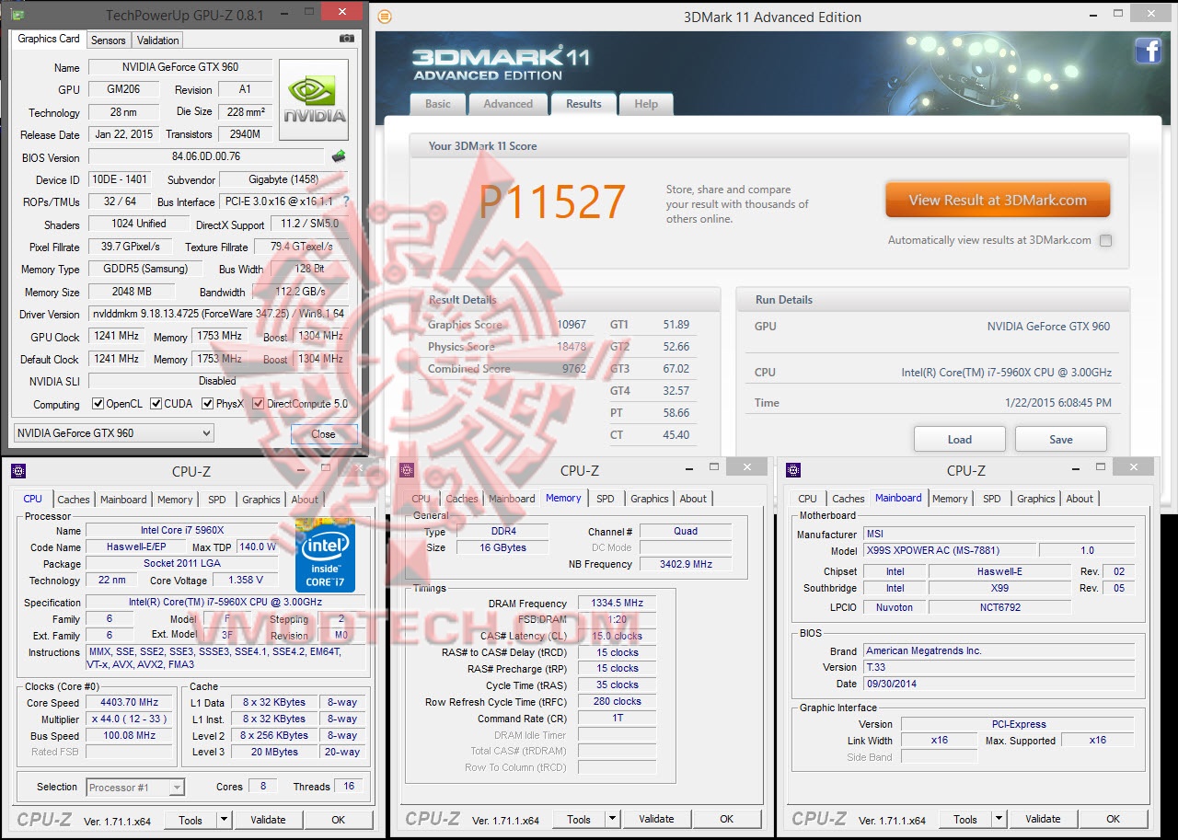
Task: Toggle the OpenCL checkbox
Action: point(98,404)
